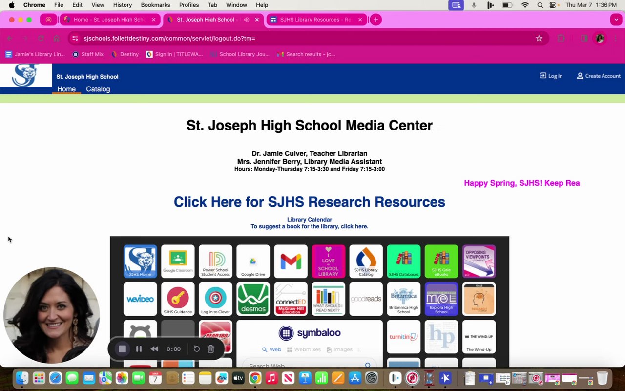
Task: Open the Google Drive tile
Action: (x=253, y=261)
